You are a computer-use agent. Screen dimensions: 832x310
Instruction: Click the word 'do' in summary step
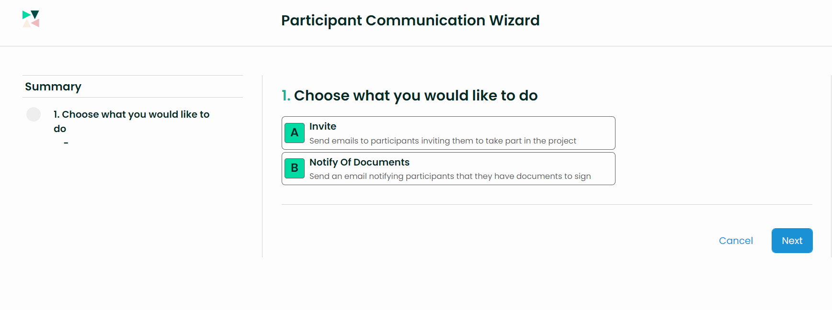coord(60,129)
